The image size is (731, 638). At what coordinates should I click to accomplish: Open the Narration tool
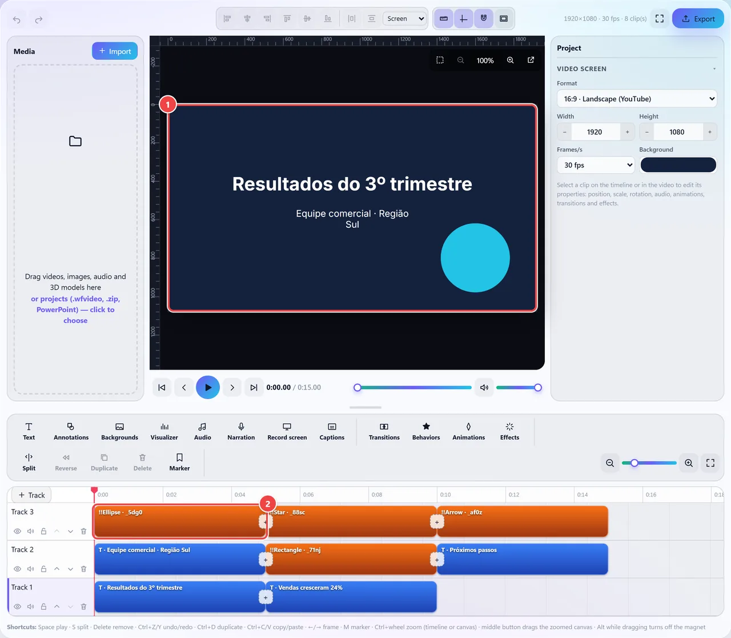241,431
